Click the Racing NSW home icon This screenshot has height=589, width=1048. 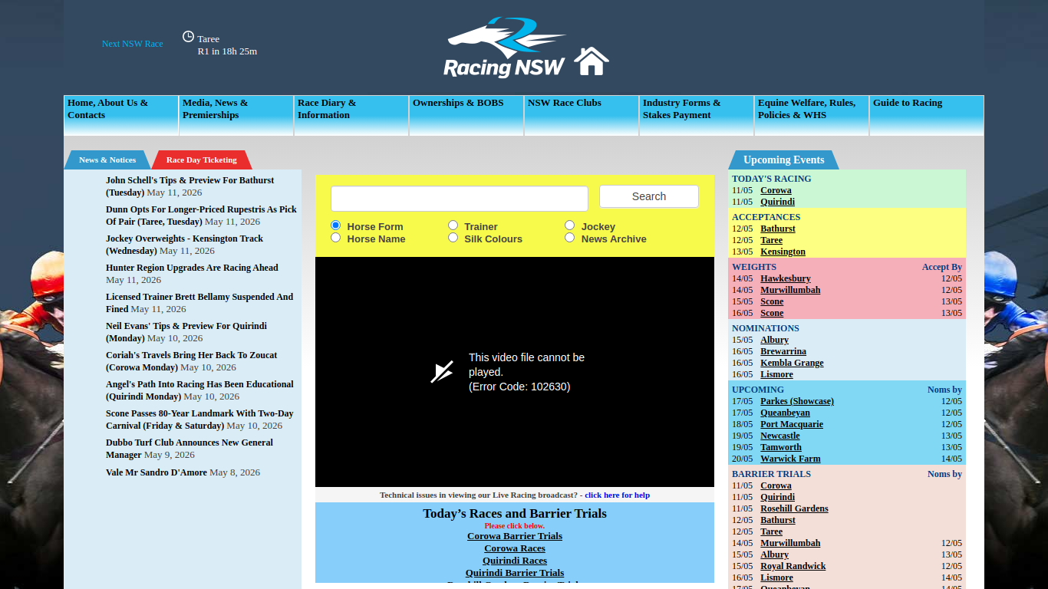[x=591, y=61]
